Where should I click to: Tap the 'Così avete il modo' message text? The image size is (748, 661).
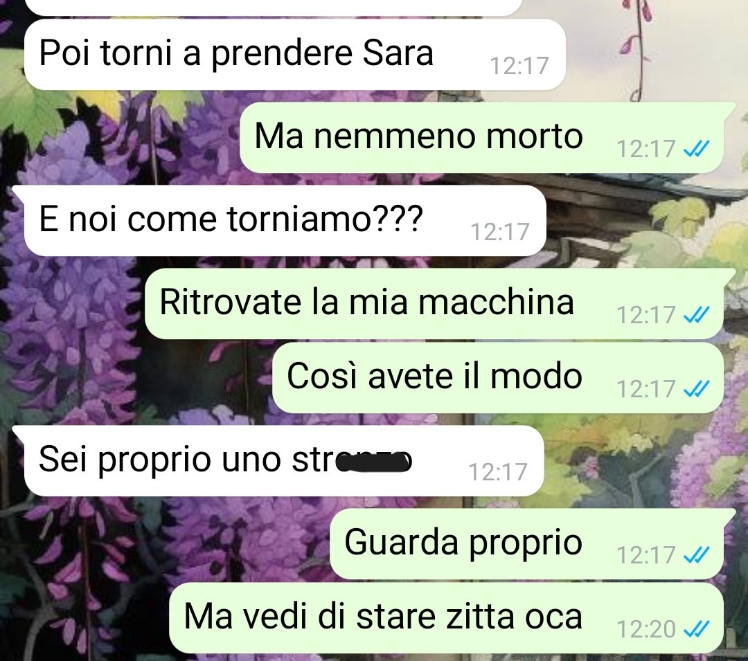(434, 376)
